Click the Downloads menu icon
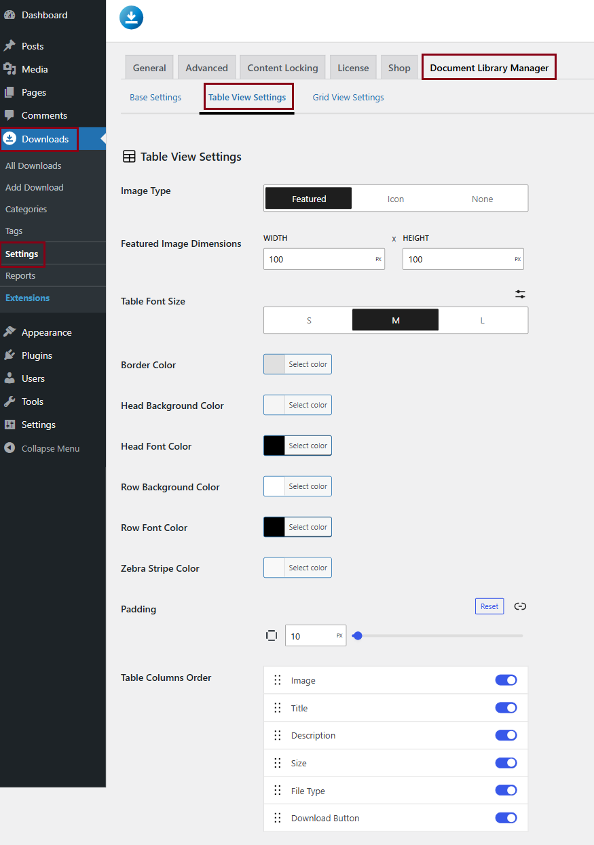The image size is (594, 845). tap(10, 139)
